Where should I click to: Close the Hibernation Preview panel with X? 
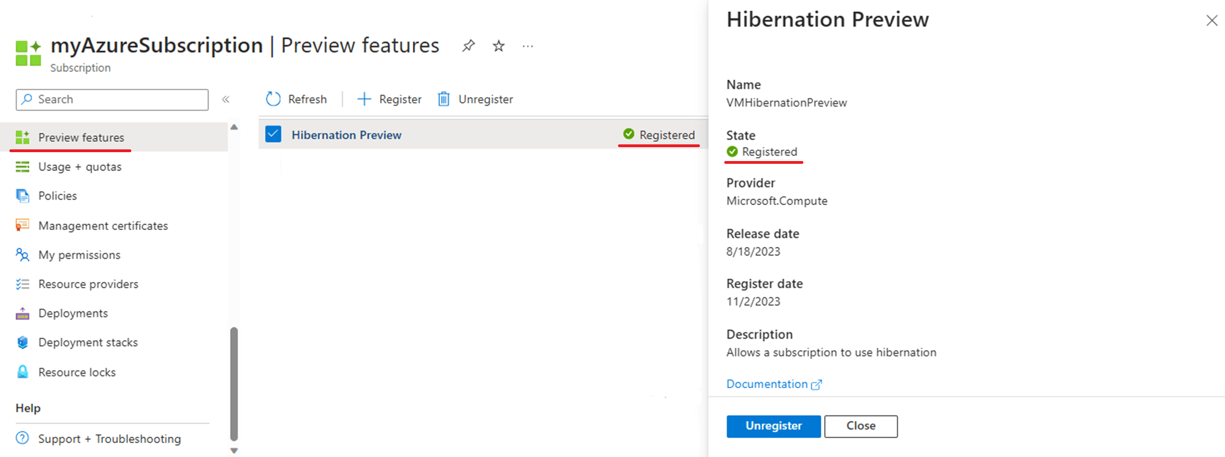[1212, 21]
